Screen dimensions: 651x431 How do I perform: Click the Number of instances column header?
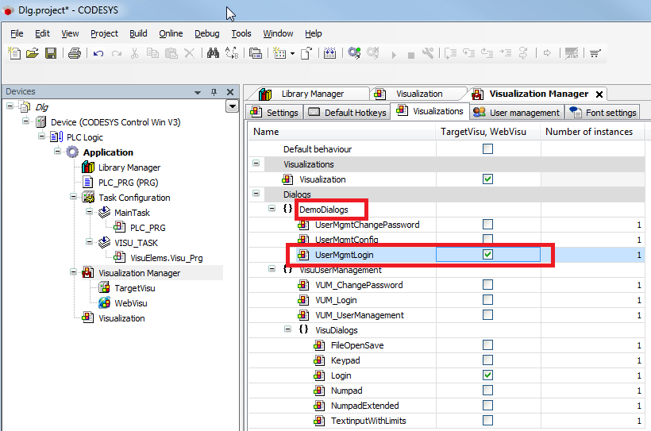(x=590, y=132)
